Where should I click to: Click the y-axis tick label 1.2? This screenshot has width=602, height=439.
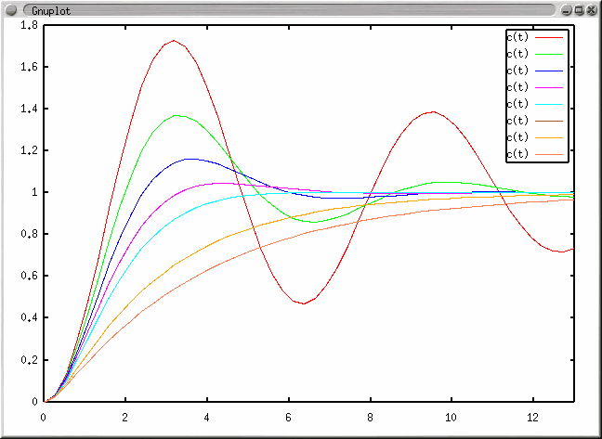point(29,150)
